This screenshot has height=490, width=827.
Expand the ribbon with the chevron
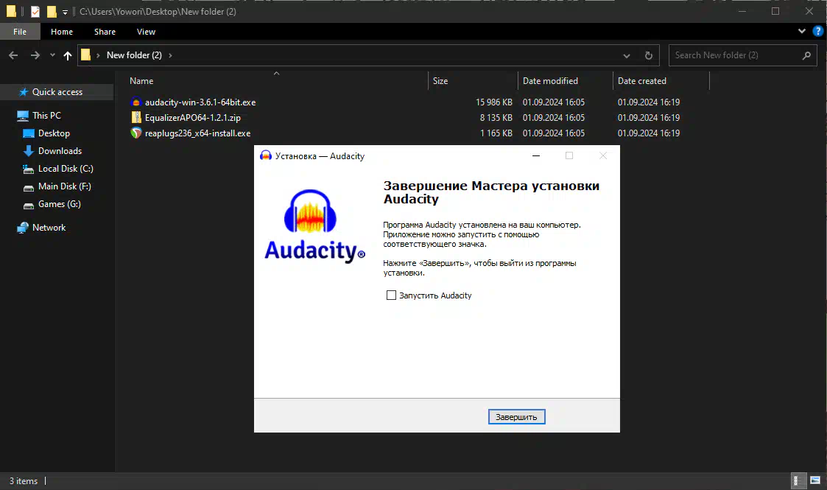pos(802,31)
